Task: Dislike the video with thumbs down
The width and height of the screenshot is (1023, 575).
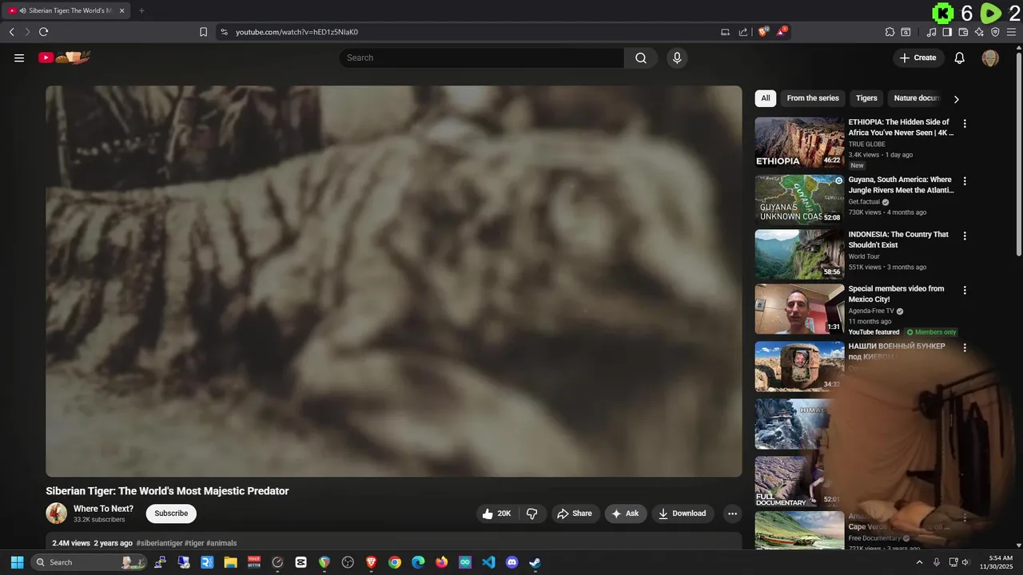Action: [532, 514]
